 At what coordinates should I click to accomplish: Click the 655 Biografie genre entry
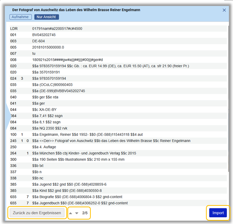tap(77, 197)
